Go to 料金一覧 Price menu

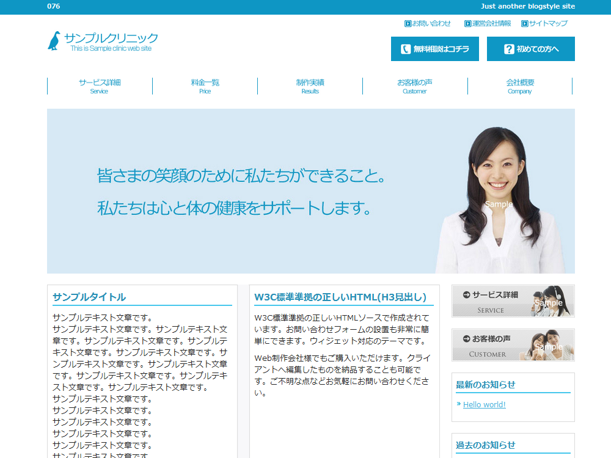[205, 86]
